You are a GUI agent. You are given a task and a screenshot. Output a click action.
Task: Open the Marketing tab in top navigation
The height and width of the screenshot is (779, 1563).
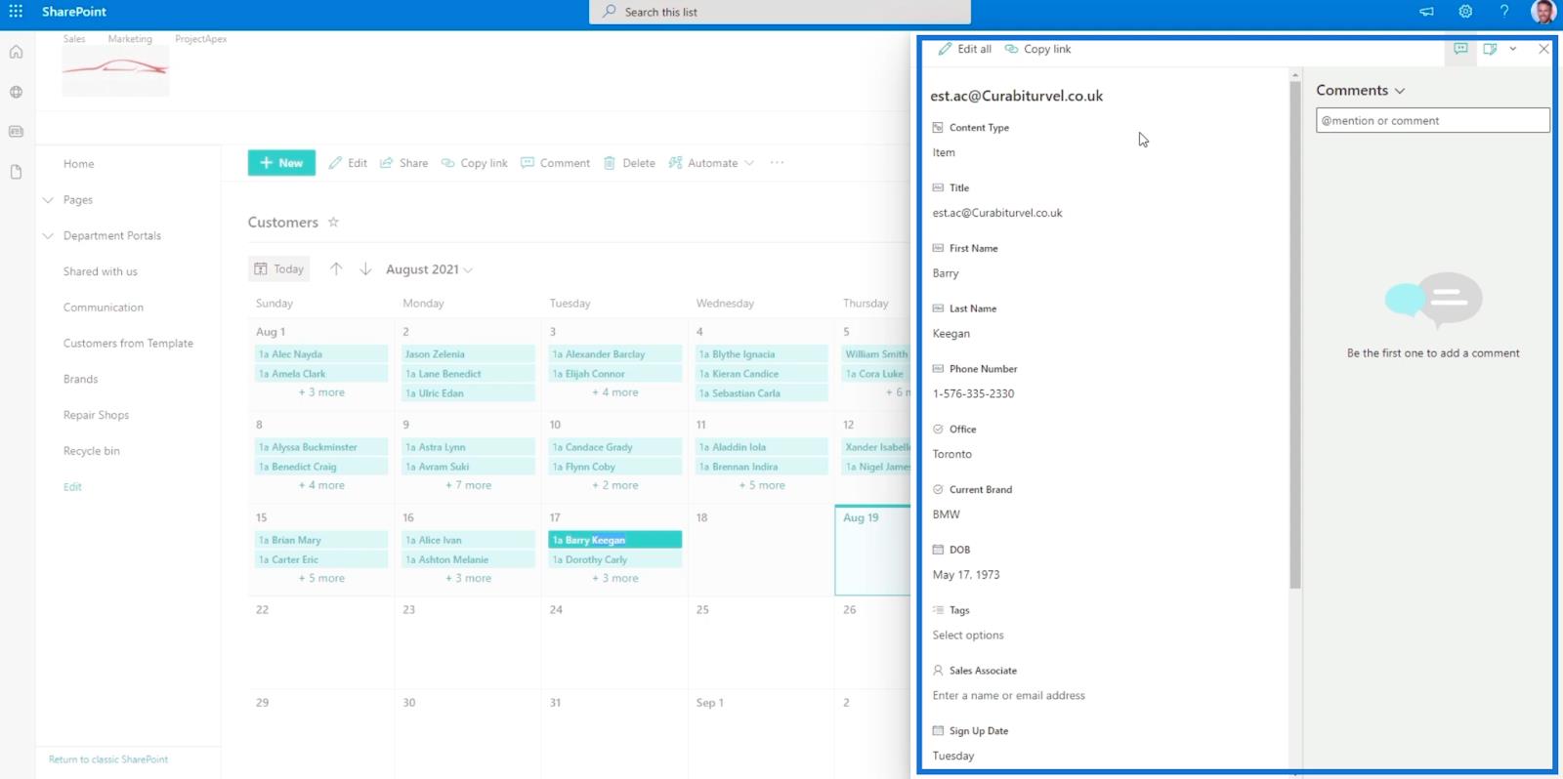click(x=130, y=39)
